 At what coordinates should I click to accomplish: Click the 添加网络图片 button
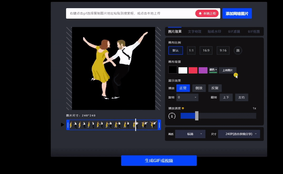click(237, 13)
